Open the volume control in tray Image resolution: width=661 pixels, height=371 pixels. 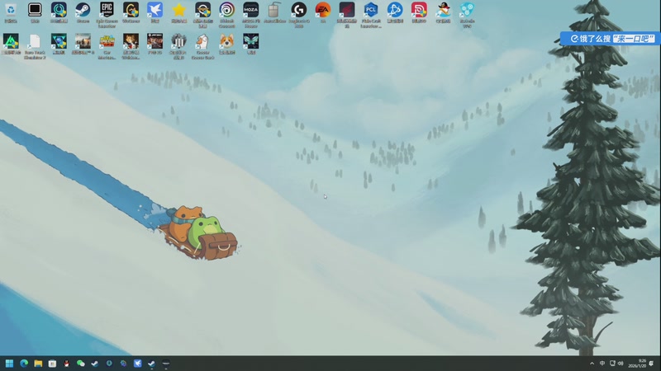point(621,364)
